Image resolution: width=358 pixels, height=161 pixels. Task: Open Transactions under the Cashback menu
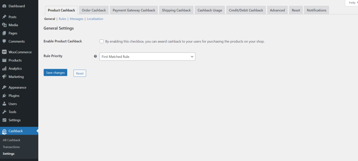click(11, 147)
